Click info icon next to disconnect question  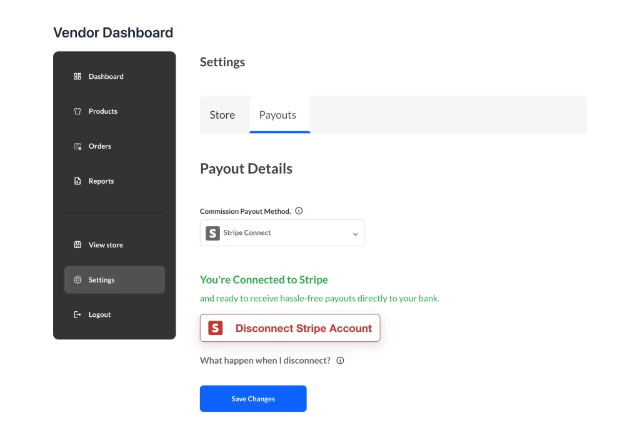340,361
